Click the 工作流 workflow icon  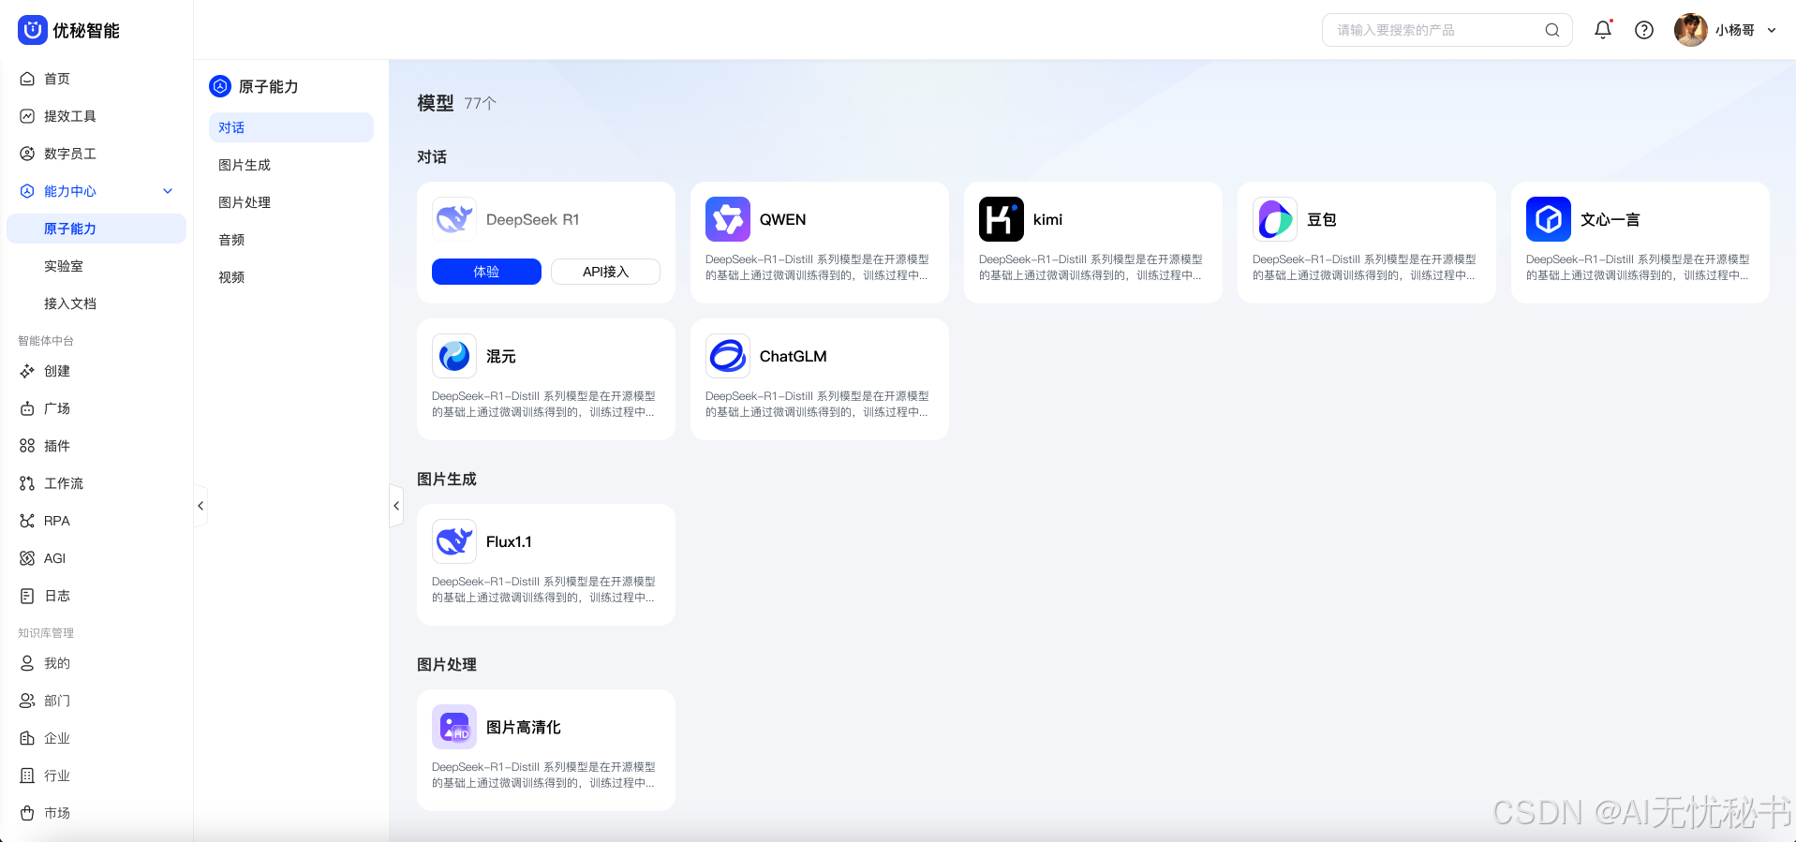[x=27, y=483]
